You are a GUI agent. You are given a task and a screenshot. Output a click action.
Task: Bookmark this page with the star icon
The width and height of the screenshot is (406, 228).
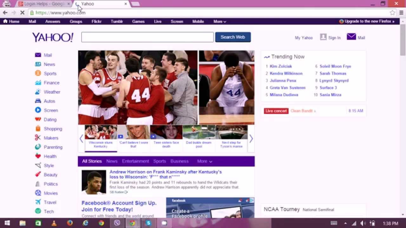coord(392,13)
